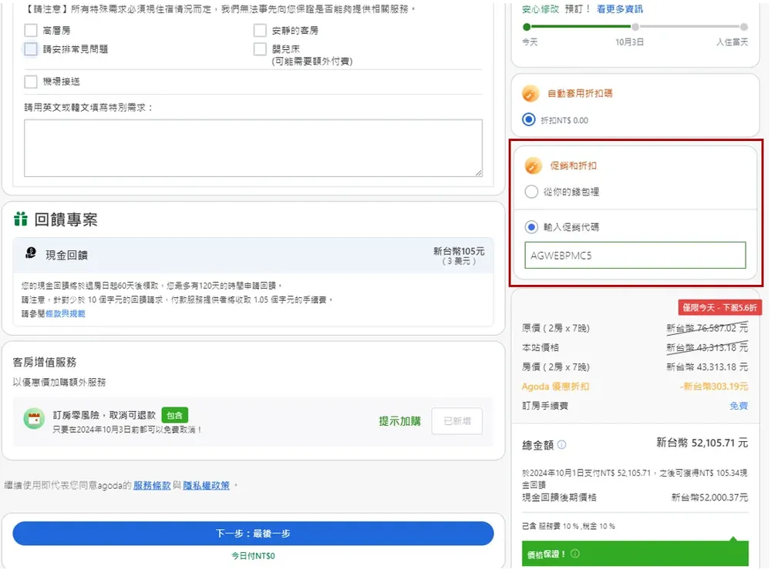Open the 隱私權政策 privacy policy link
The image size is (771, 569).
206,485
